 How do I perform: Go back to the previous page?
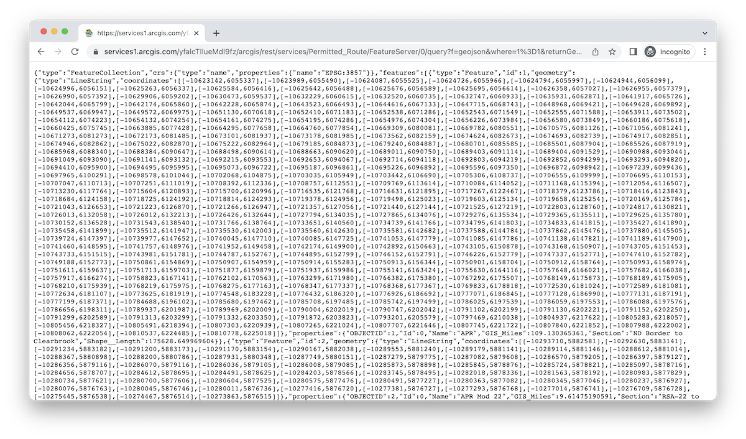point(41,52)
